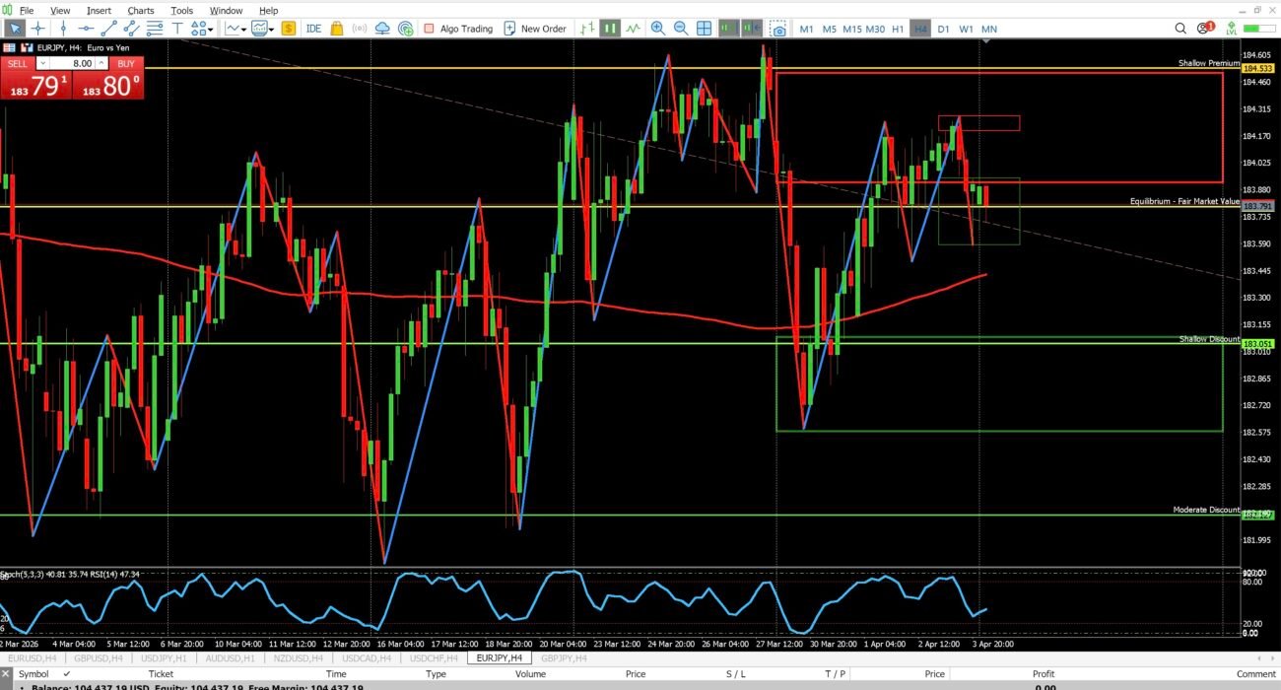This screenshot has height=690, width=1281.
Task: Toggle Algo Trading on
Action: click(457, 29)
